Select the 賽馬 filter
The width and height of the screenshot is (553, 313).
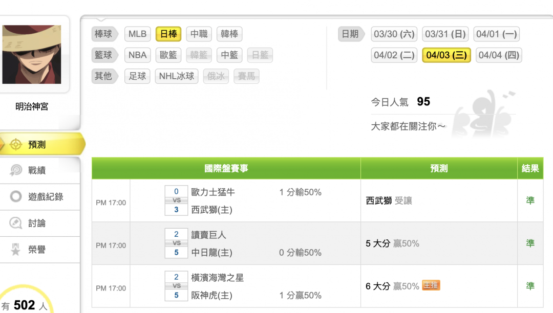(x=246, y=76)
